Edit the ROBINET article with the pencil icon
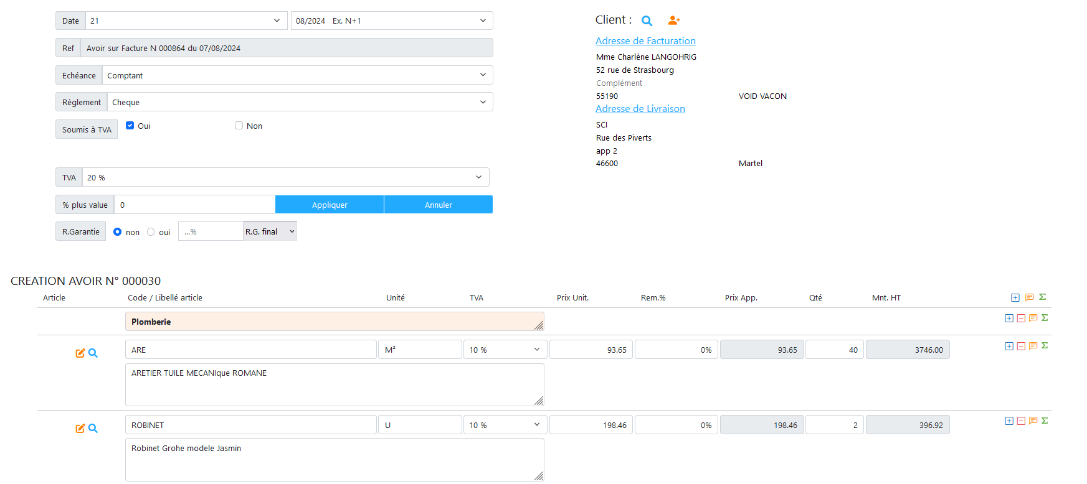The height and width of the screenshot is (484, 1087). (80, 429)
